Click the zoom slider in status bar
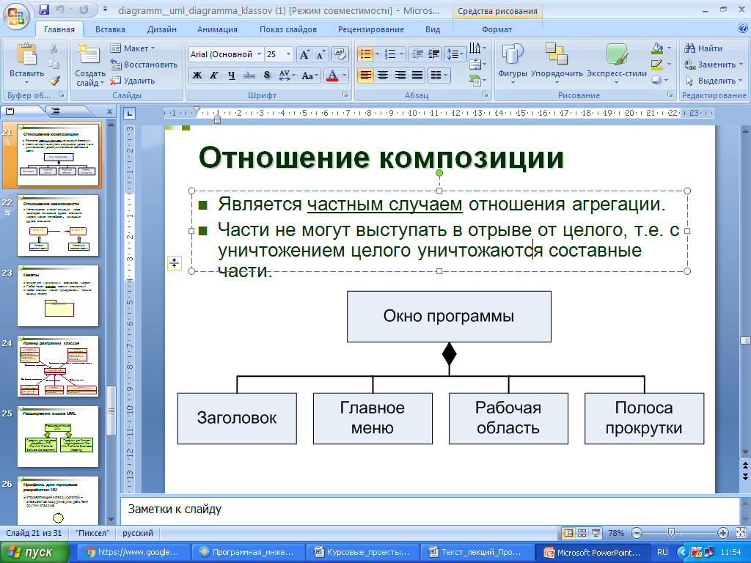Image resolution: width=751 pixels, height=563 pixels. 671,533
